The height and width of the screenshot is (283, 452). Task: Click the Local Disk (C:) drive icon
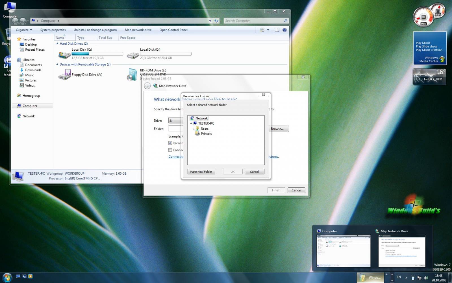coord(64,55)
